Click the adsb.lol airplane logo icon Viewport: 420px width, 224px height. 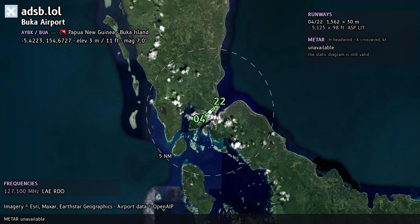pos(11,11)
